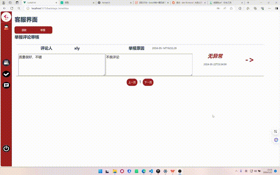Switch to the LuckyFish browser tab
The height and width of the screenshot is (175, 280).
click(40, 3)
